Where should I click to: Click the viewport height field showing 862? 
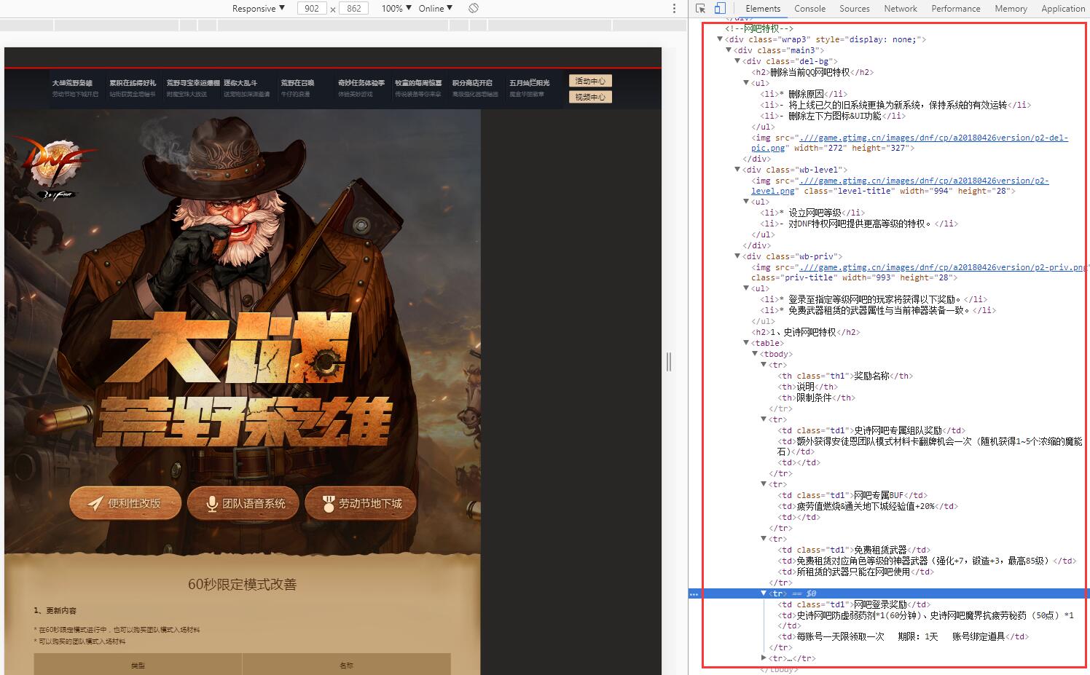[x=354, y=8]
